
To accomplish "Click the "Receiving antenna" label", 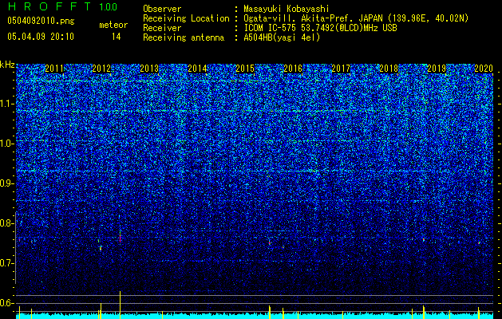I will (184, 37).
